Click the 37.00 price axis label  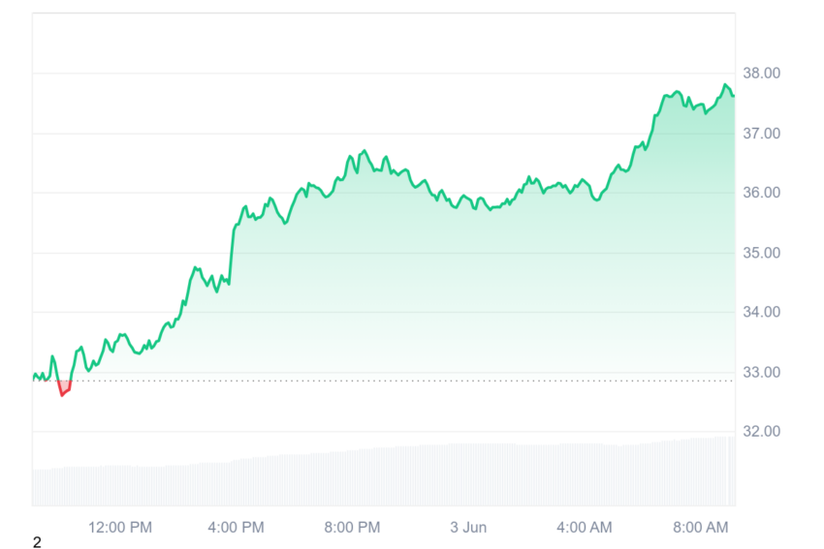pyautogui.click(x=761, y=134)
